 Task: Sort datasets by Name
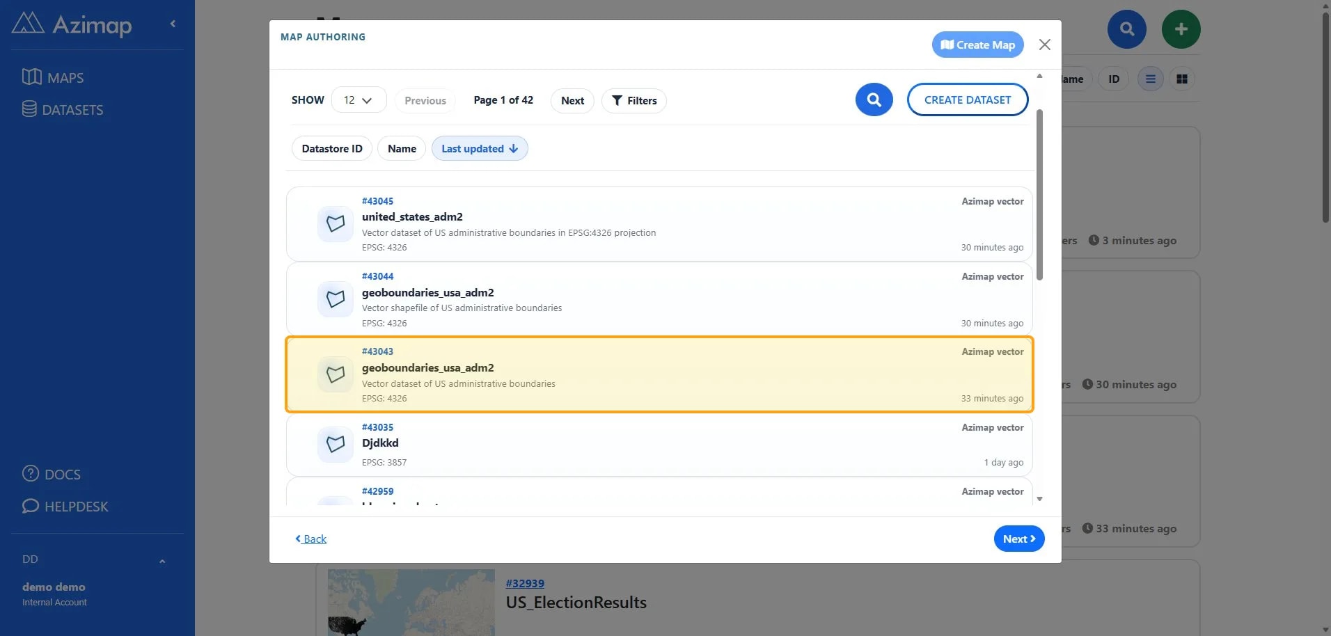(x=402, y=148)
